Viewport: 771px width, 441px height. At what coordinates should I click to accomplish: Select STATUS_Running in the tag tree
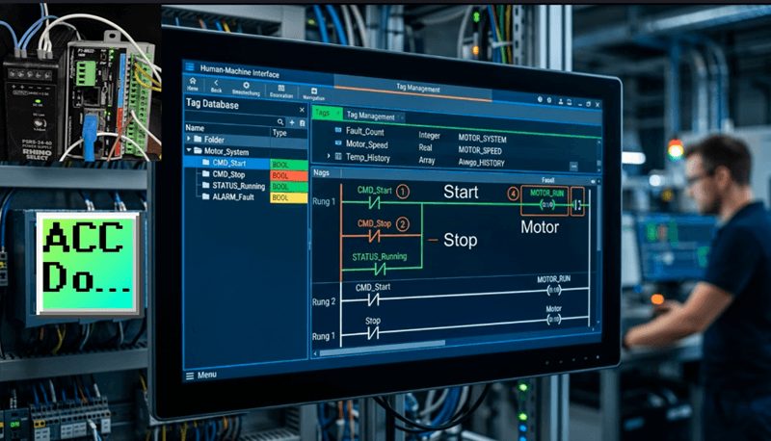coord(238,186)
